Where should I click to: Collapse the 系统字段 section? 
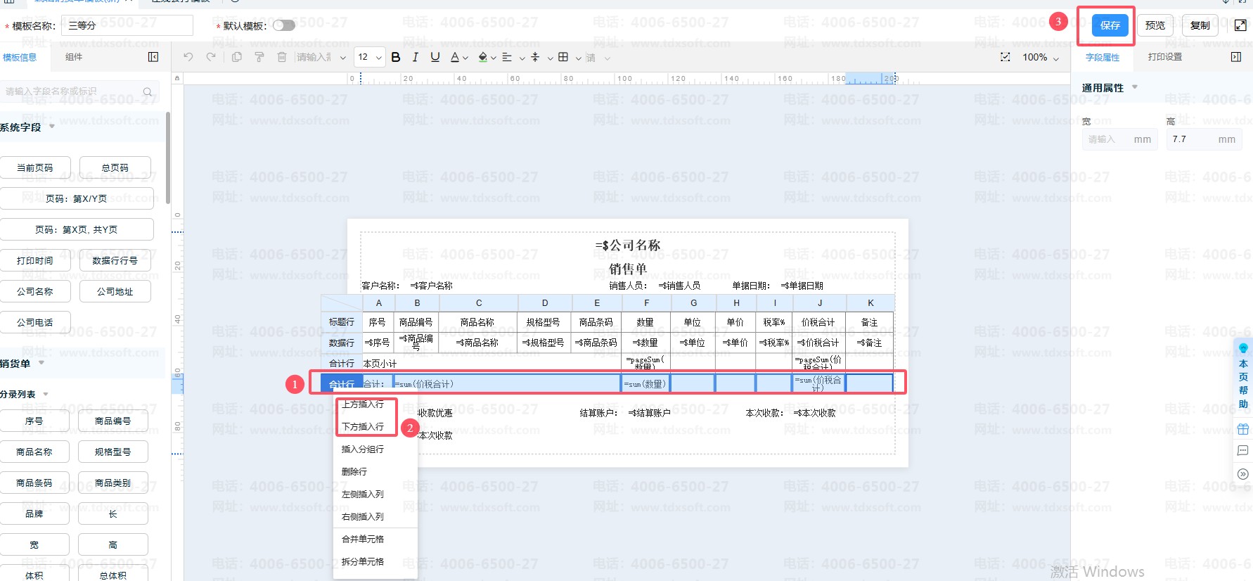pos(52,127)
